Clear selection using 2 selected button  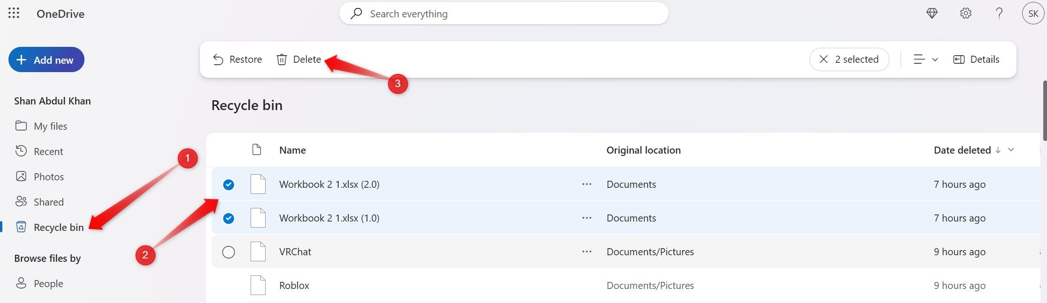tap(849, 59)
